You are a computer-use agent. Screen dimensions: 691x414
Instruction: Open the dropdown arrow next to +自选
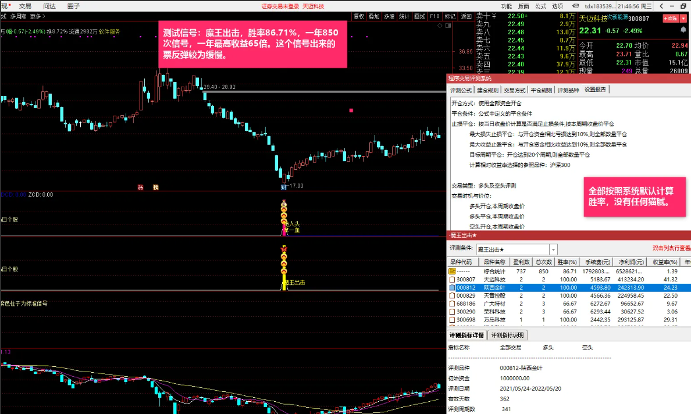684,19
